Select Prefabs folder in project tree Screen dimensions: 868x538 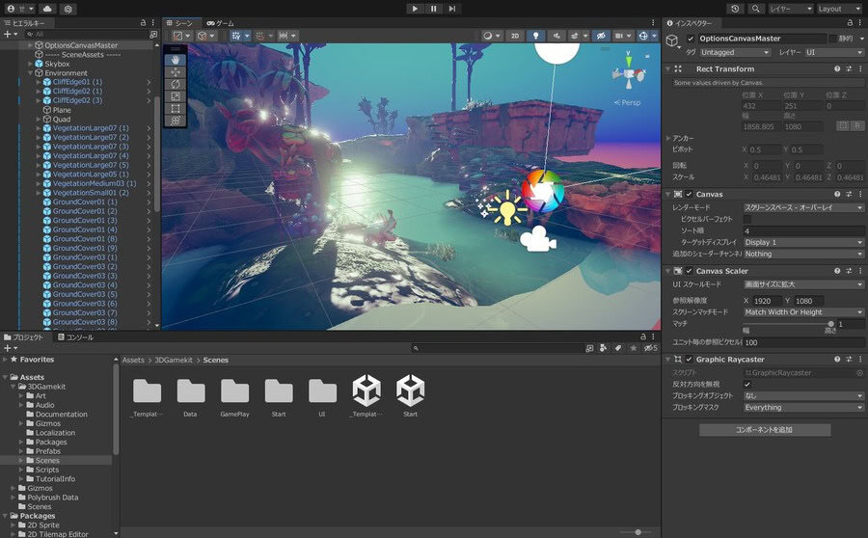click(x=47, y=451)
